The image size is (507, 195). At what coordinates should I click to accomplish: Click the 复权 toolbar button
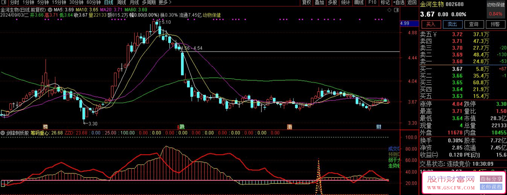(x=307, y=3)
